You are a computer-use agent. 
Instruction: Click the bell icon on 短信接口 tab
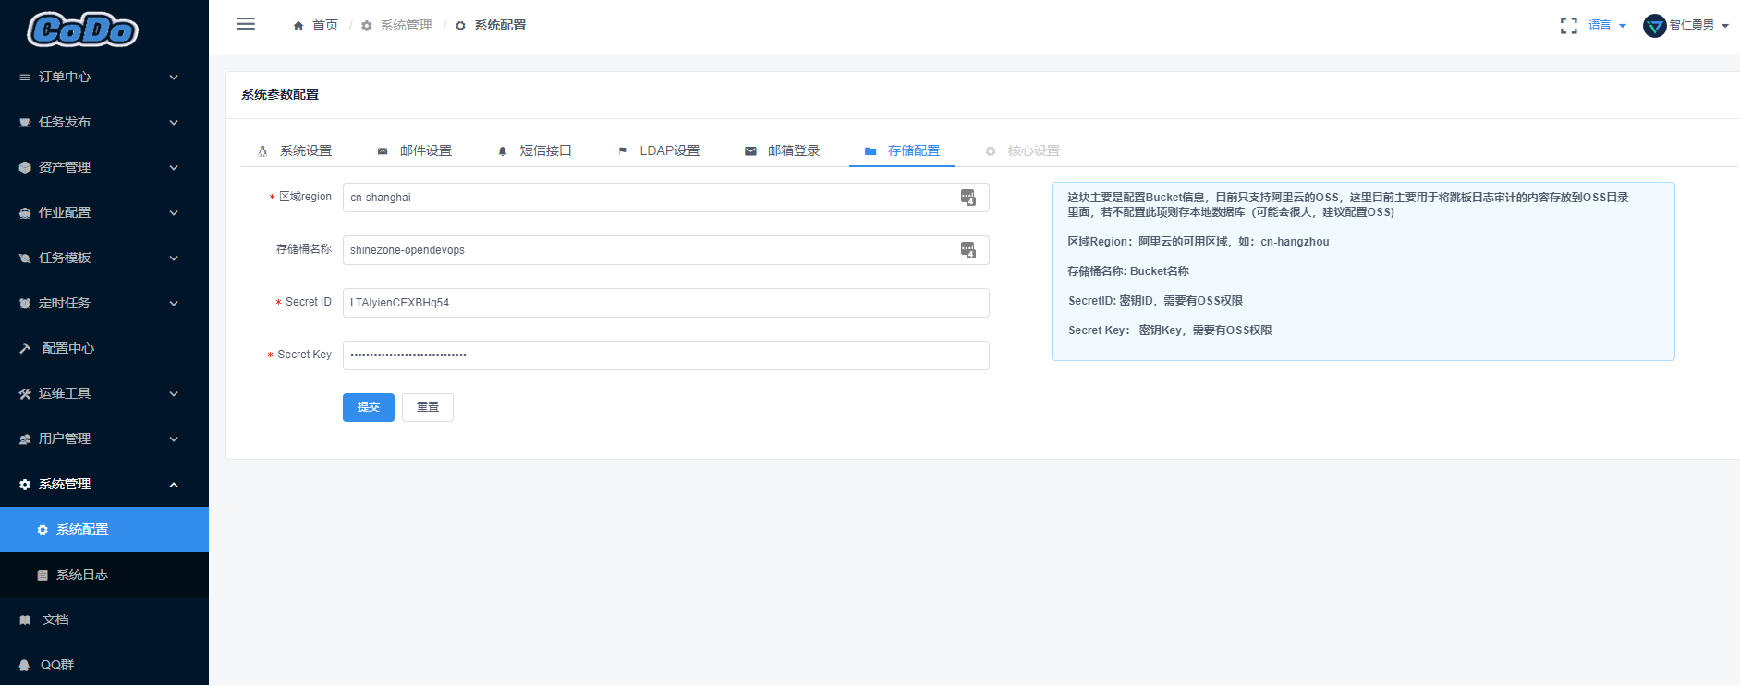(503, 151)
